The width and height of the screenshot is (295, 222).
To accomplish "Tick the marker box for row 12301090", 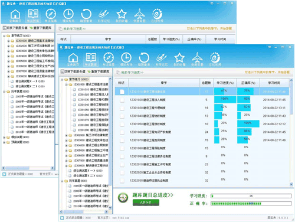I will coord(122,156).
